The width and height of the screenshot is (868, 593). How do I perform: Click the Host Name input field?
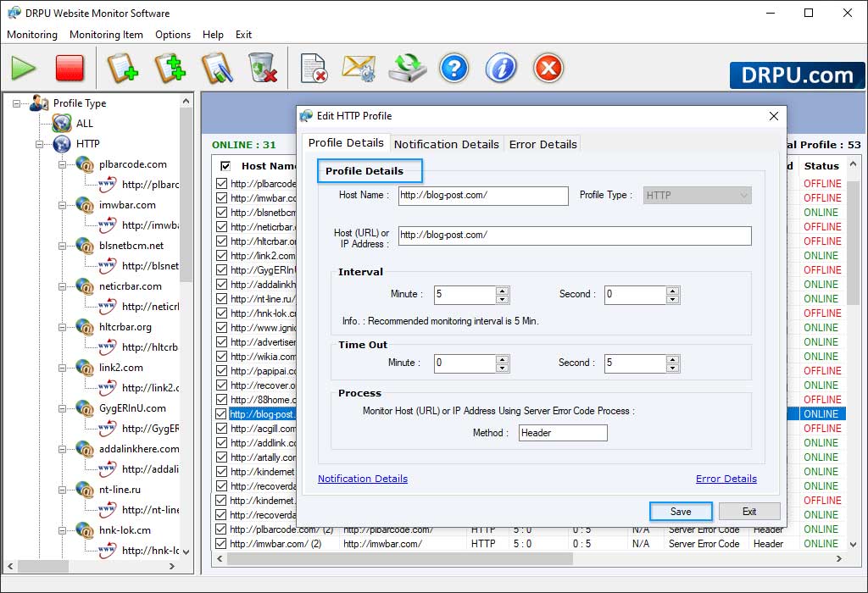click(x=483, y=196)
